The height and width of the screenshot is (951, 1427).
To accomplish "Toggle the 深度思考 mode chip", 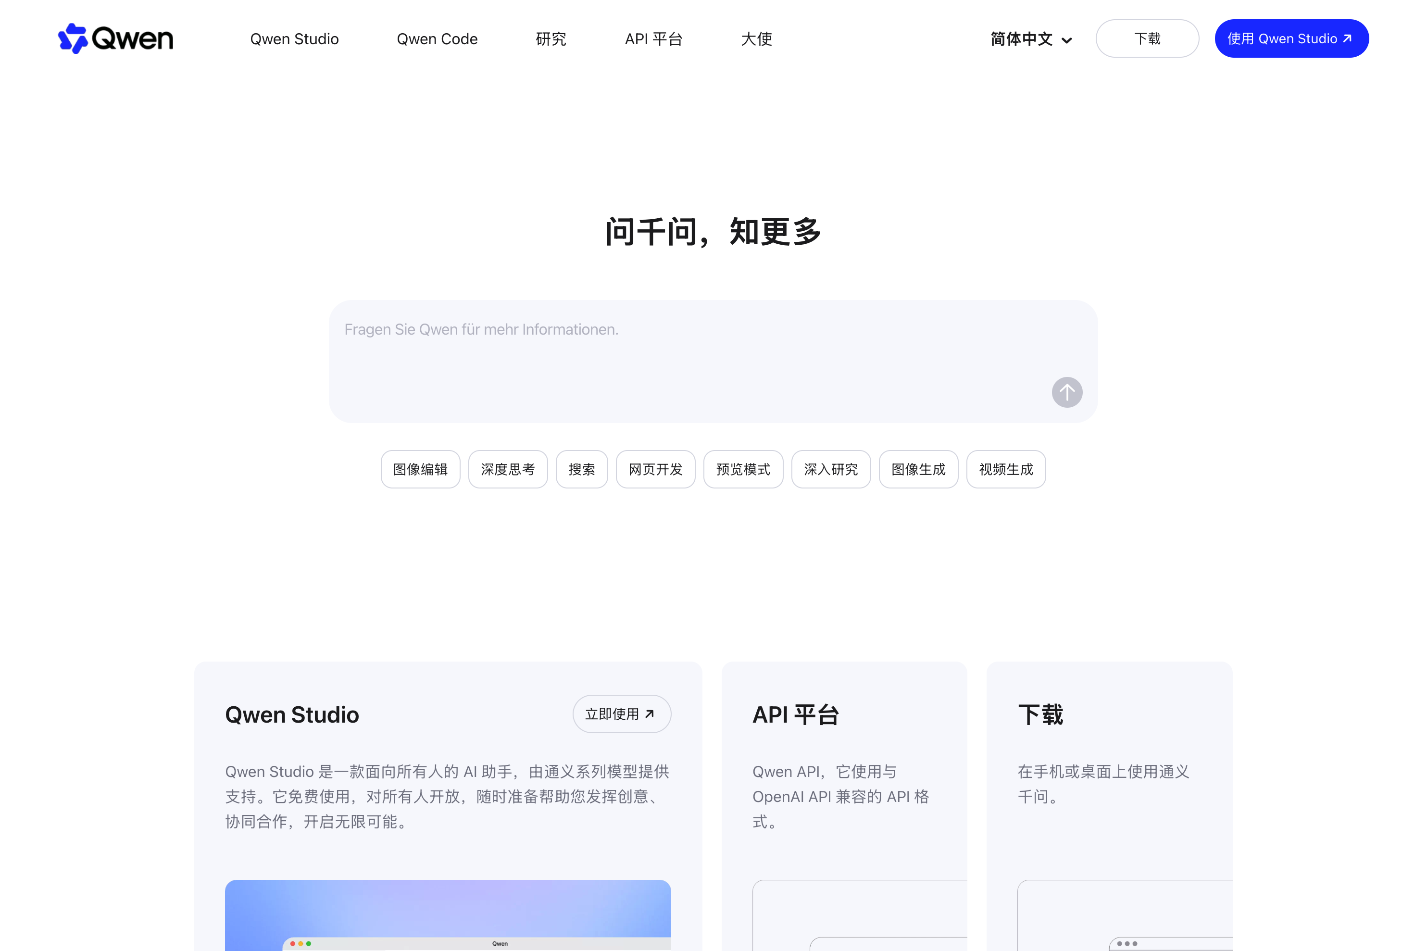I will 508,469.
